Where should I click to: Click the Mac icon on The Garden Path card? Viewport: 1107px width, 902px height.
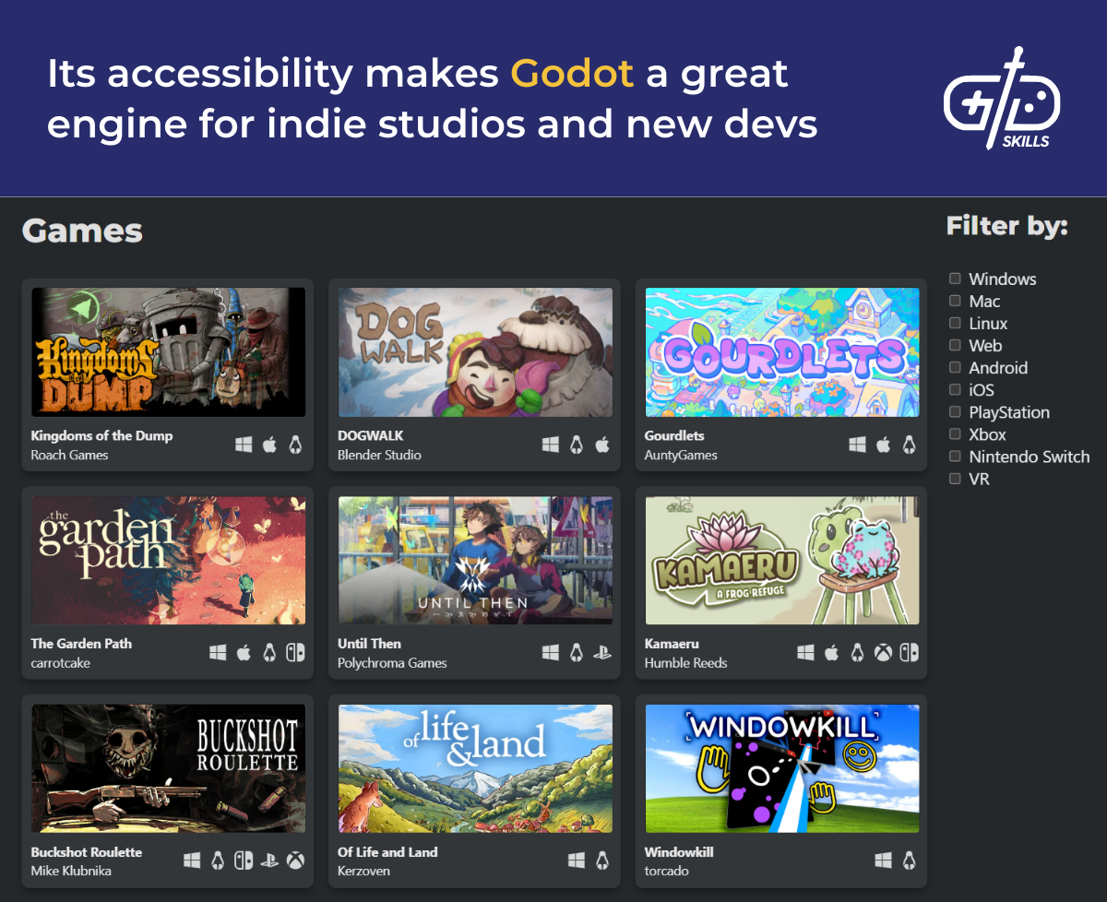point(244,652)
